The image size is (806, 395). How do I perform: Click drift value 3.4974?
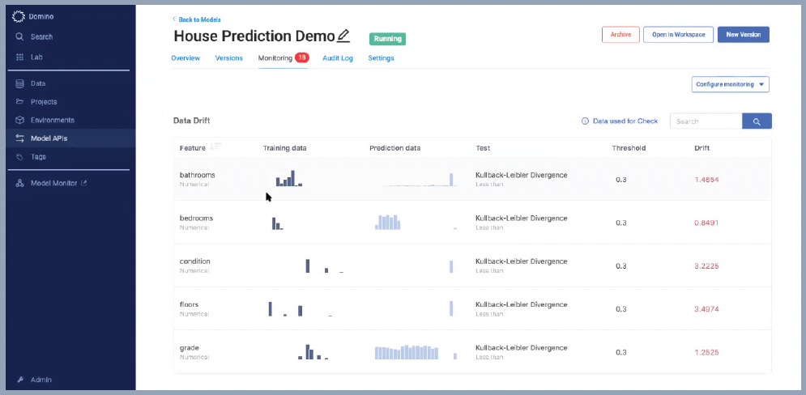[706, 309]
